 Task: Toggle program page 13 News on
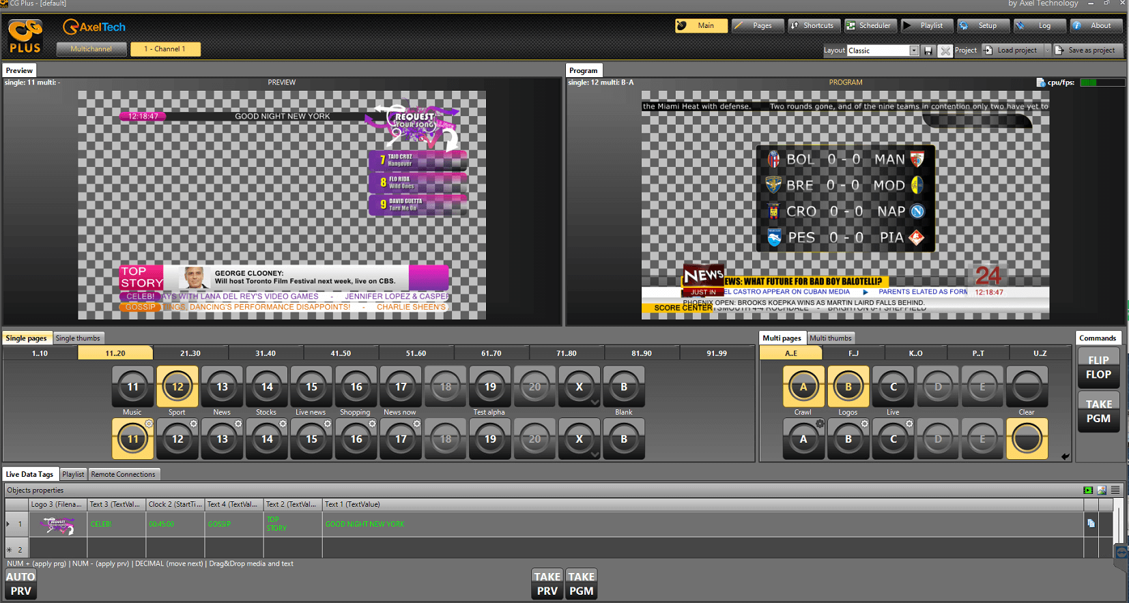point(222,387)
